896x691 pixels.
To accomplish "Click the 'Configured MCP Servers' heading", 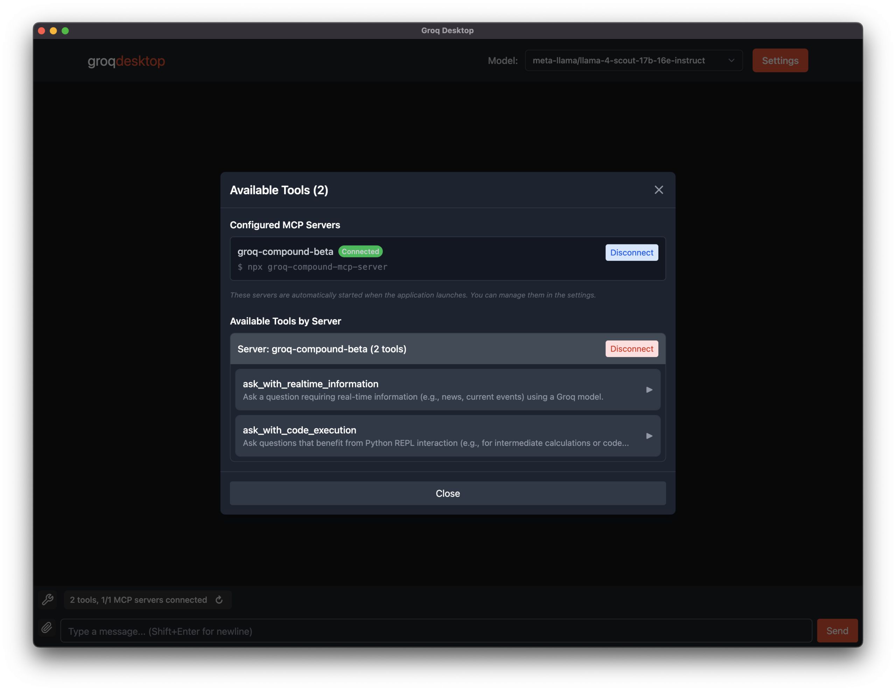I will pyautogui.click(x=285, y=225).
